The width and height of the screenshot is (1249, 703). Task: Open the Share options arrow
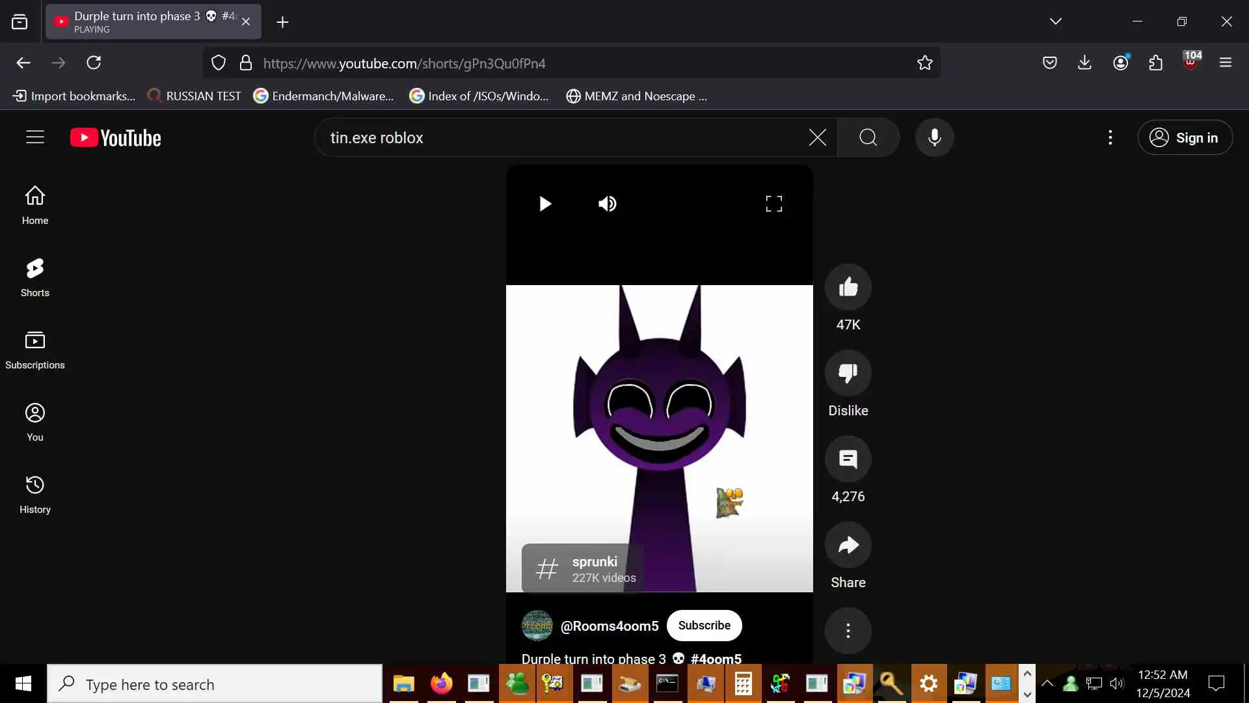[x=848, y=545]
